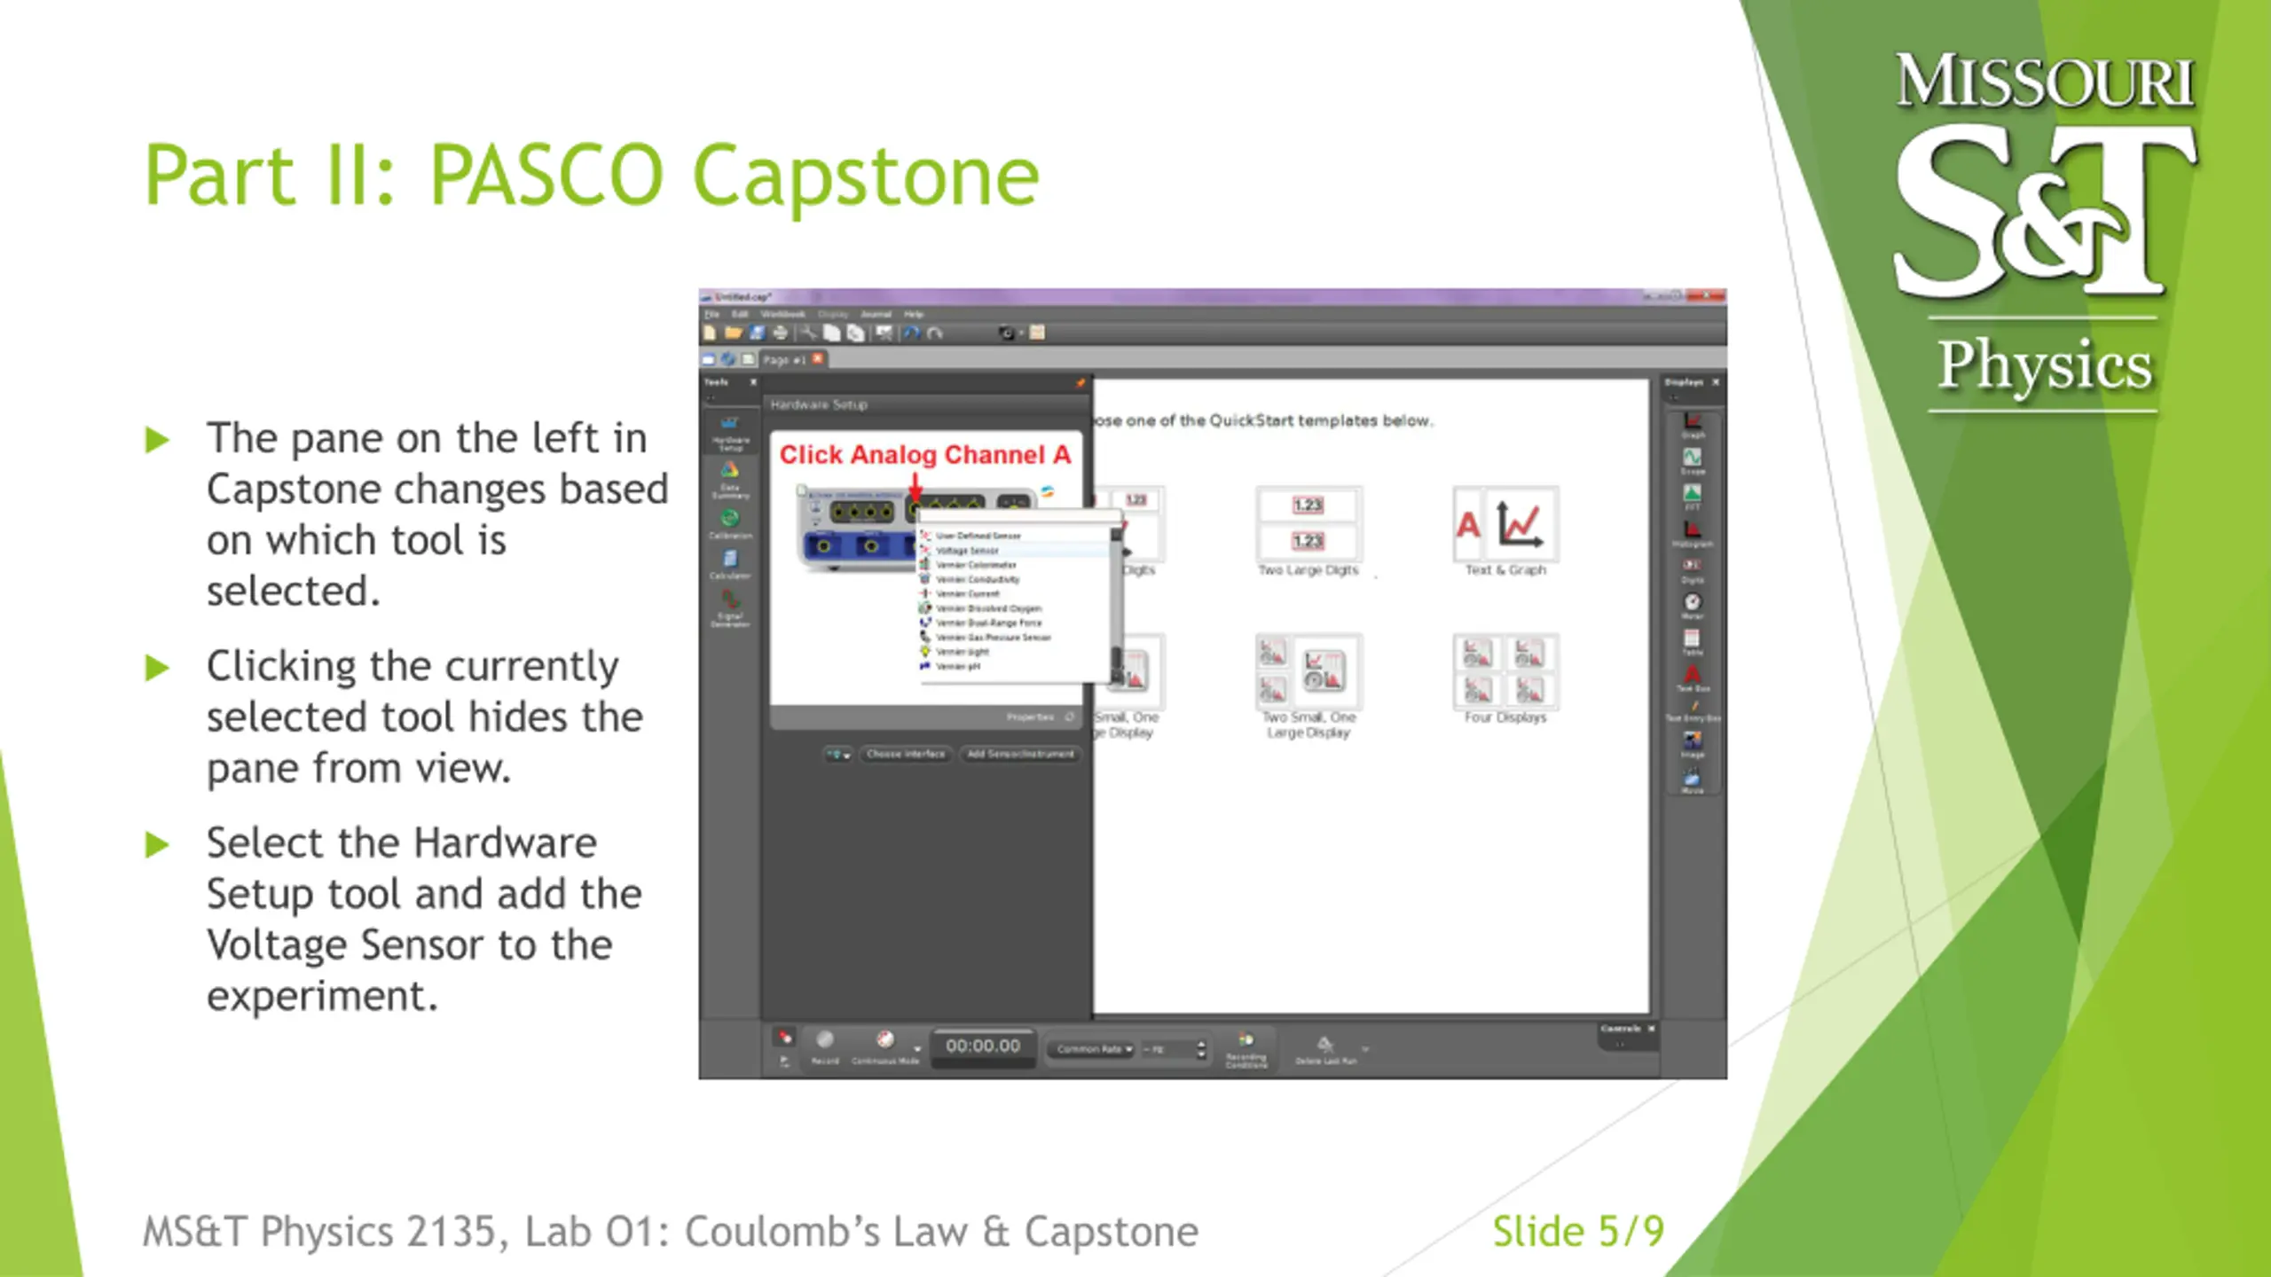Click the Choose Interface button
This screenshot has width=2271, height=1277.
click(x=906, y=754)
